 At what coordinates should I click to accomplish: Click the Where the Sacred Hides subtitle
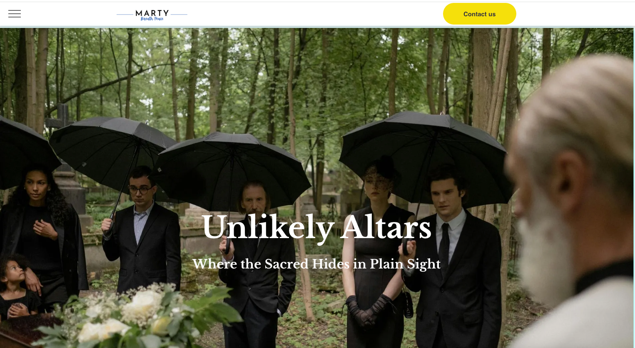tap(316, 264)
